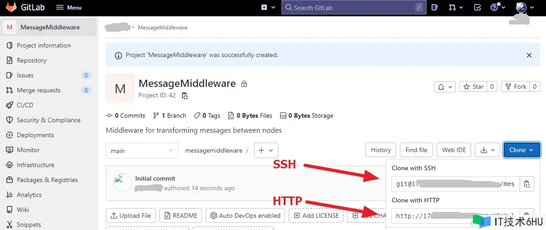Click the Web IDE button
546x230 pixels.
(x=454, y=150)
